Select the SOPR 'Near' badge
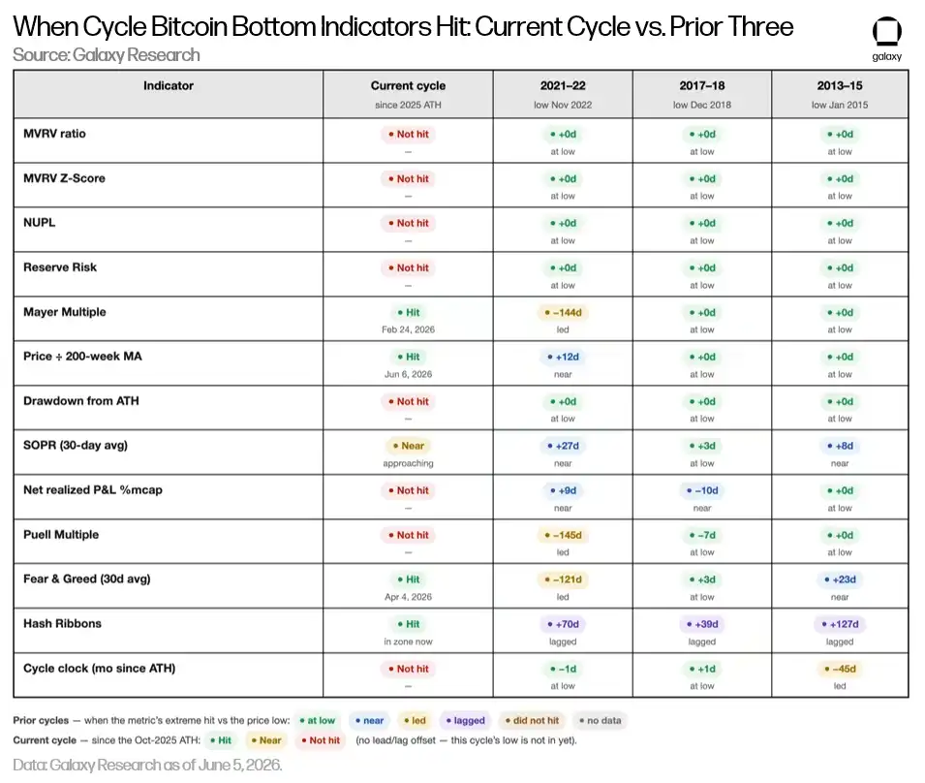The height and width of the screenshot is (783, 925). tap(408, 446)
